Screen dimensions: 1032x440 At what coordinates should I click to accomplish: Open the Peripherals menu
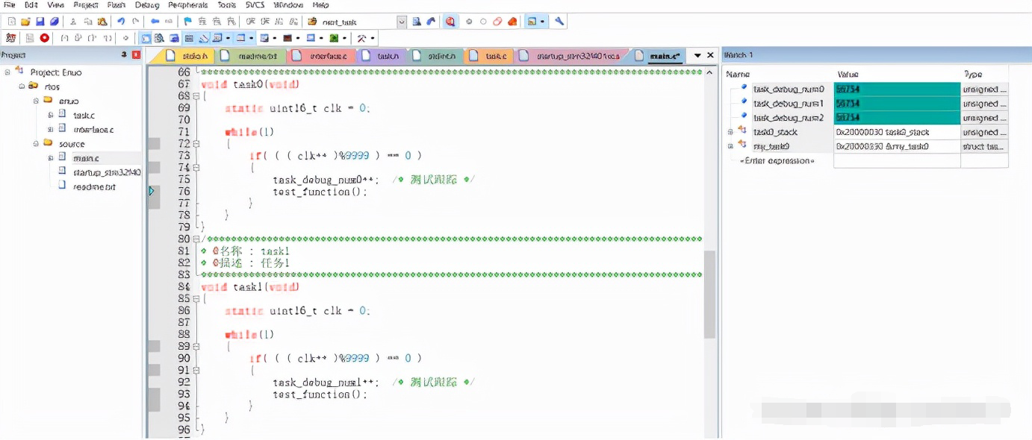(187, 5)
